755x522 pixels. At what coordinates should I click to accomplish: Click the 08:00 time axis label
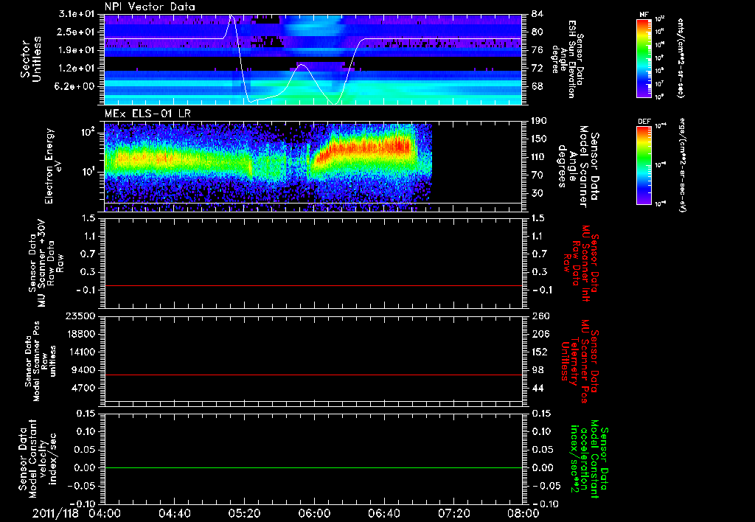tap(523, 513)
